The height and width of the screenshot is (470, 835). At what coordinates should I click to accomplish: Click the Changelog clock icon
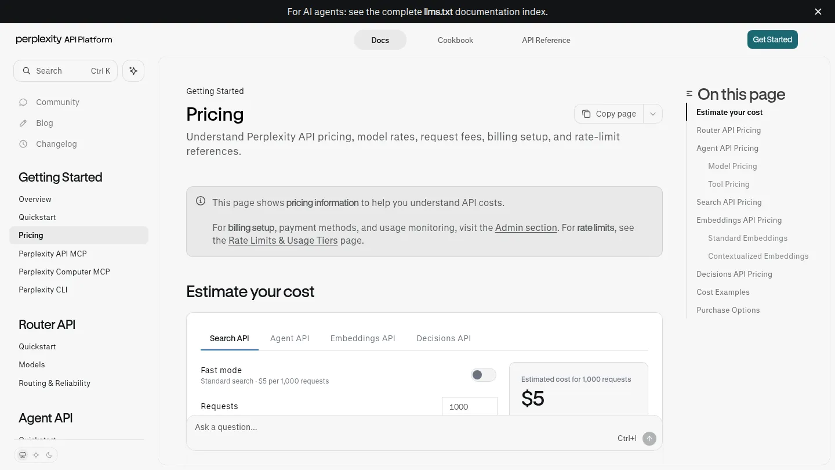(x=23, y=144)
